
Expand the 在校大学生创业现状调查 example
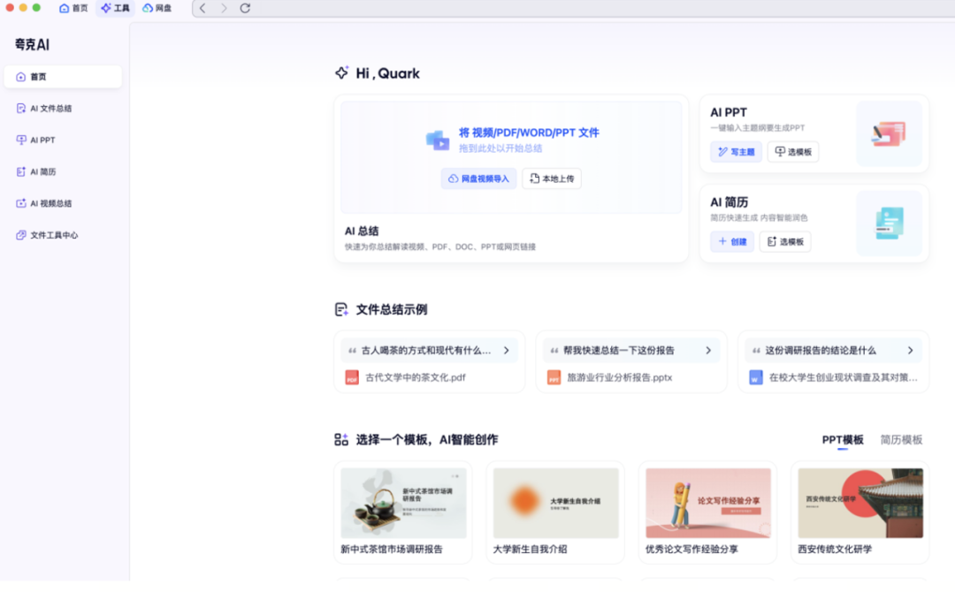(909, 350)
